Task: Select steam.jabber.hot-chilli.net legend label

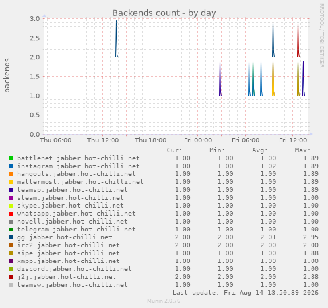Action: pos(71,198)
